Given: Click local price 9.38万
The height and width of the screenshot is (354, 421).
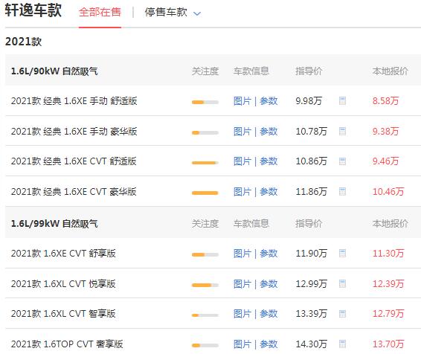Looking at the screenshot, I should [x=385, y=131].
